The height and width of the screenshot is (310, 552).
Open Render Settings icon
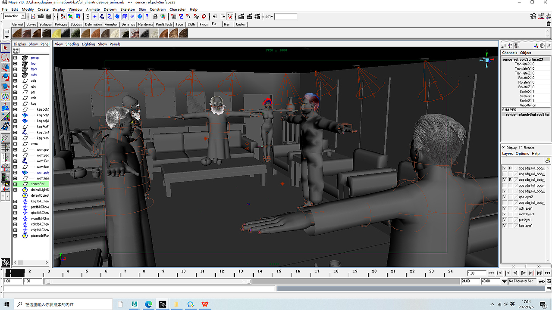257,16
